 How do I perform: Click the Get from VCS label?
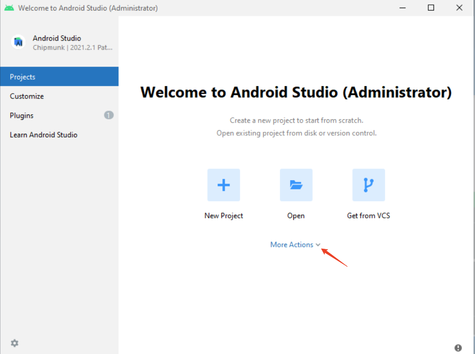point(368,215)
